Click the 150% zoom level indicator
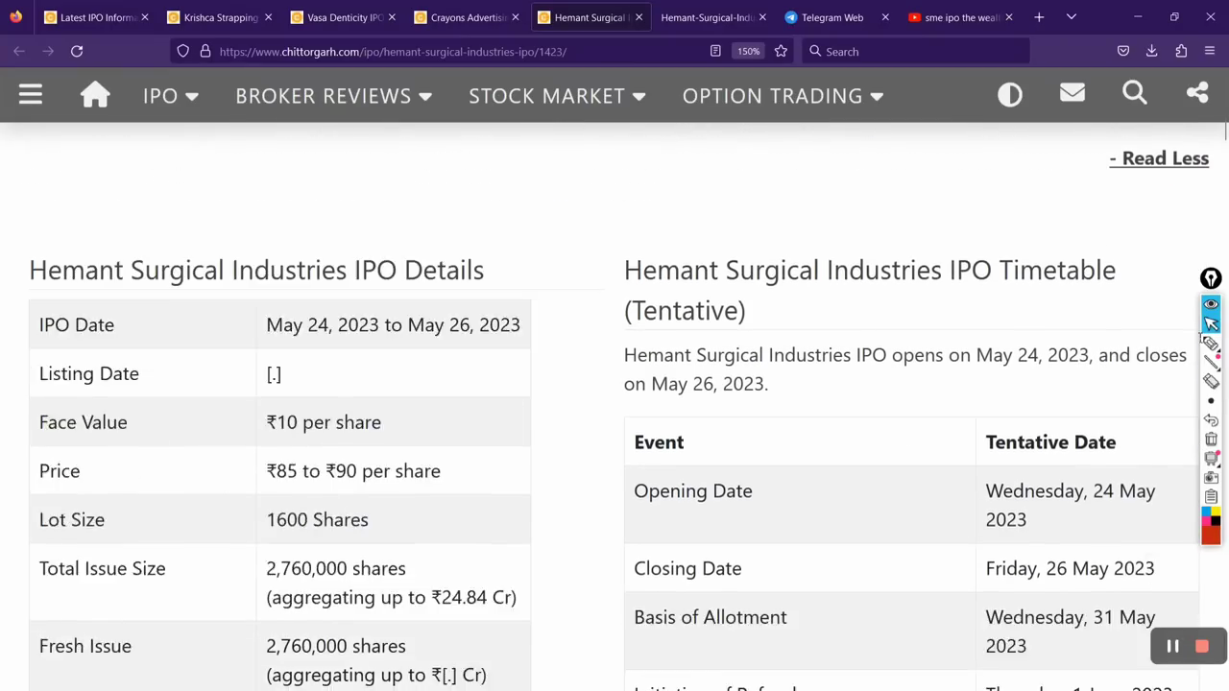Screen dimensions: 1229x691 748,51
